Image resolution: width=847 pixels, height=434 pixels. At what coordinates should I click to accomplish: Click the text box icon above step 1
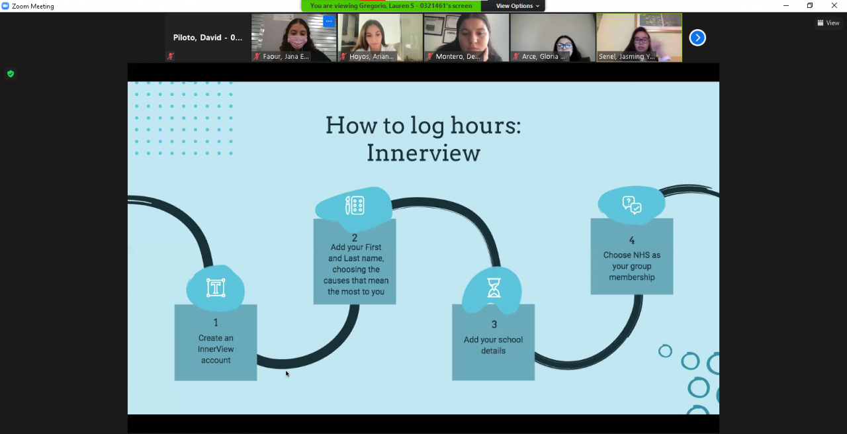click(x=216, y=288)
